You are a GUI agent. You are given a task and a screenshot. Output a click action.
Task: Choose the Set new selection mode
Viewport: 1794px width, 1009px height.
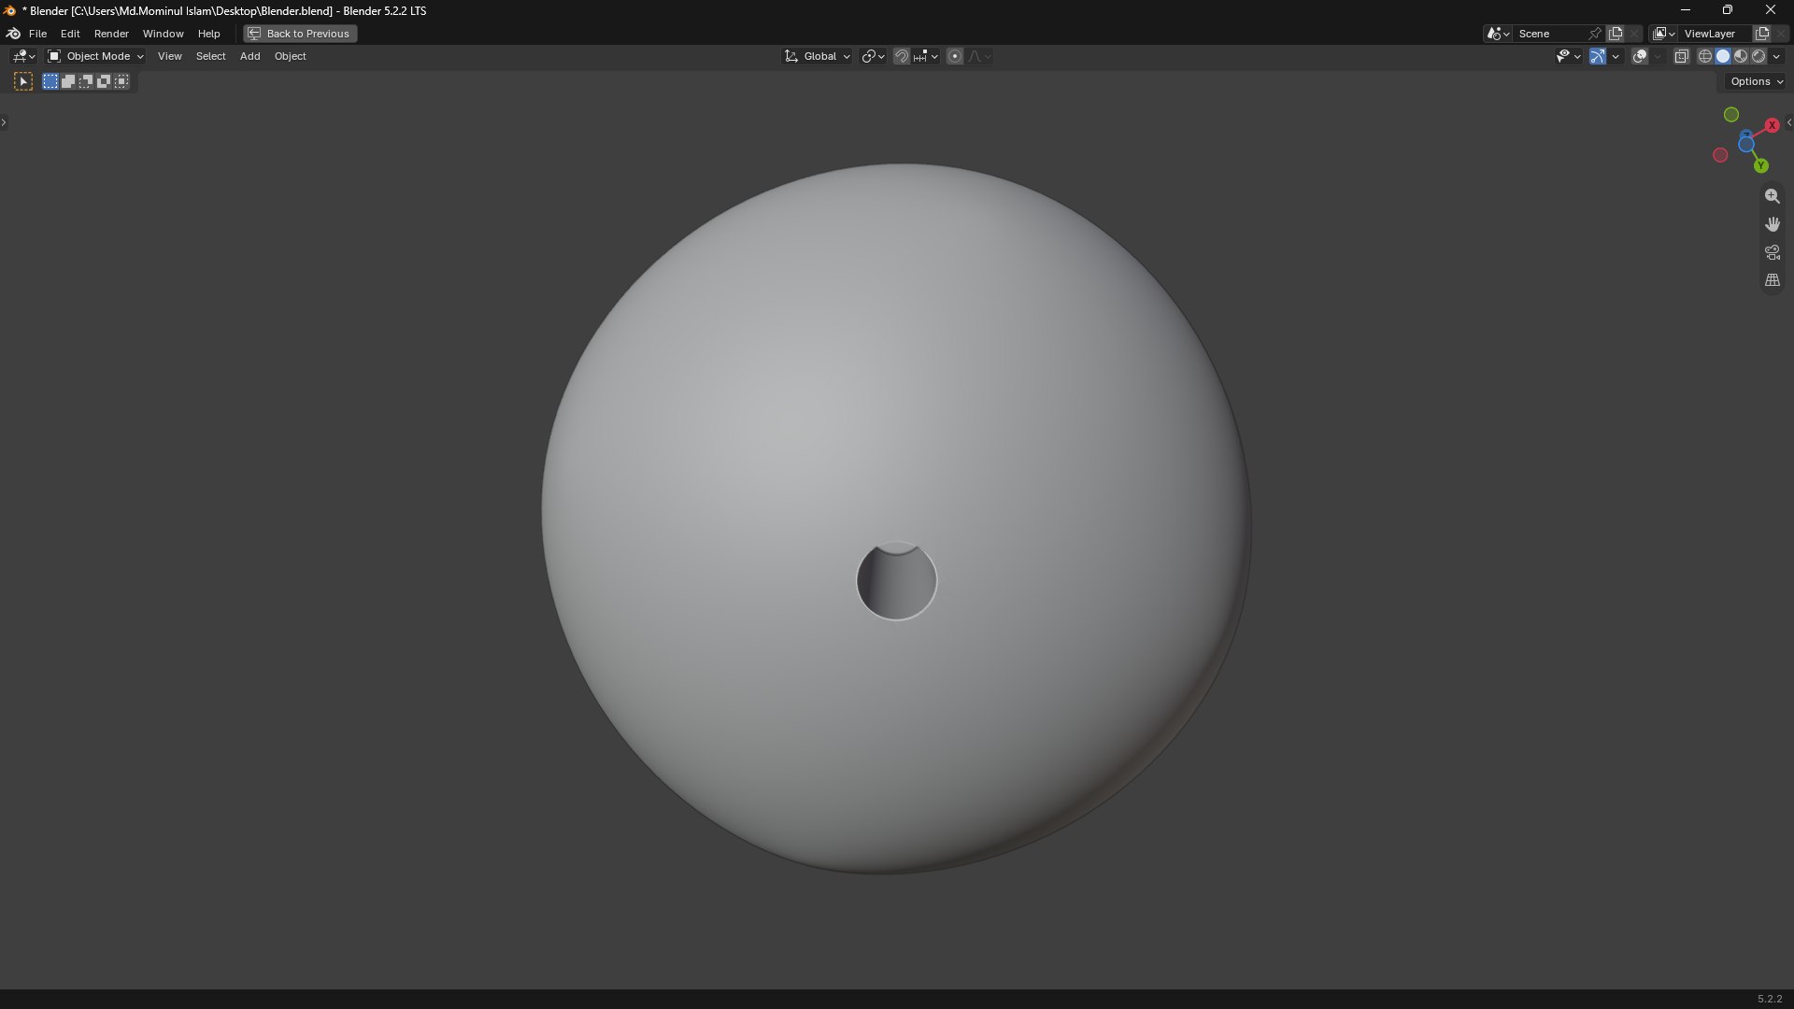click(x=50, y=82)
